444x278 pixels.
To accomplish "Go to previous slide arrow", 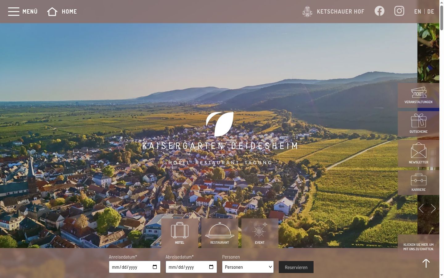I will coord(421,208).
